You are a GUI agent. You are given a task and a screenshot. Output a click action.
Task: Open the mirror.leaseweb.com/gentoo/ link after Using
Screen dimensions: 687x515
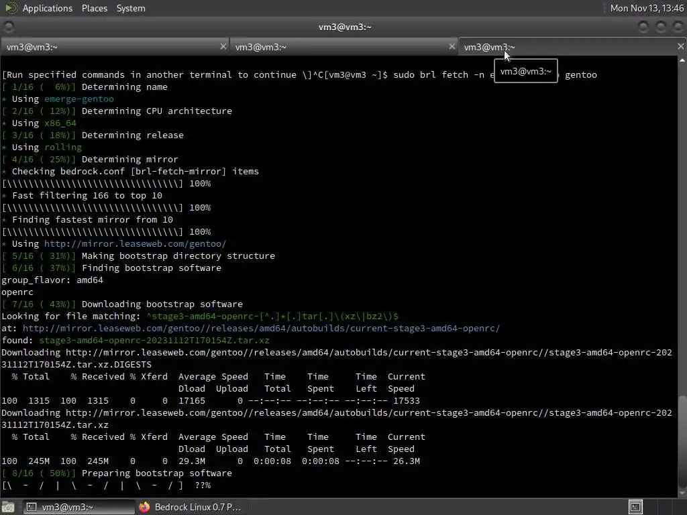point(135,244)
